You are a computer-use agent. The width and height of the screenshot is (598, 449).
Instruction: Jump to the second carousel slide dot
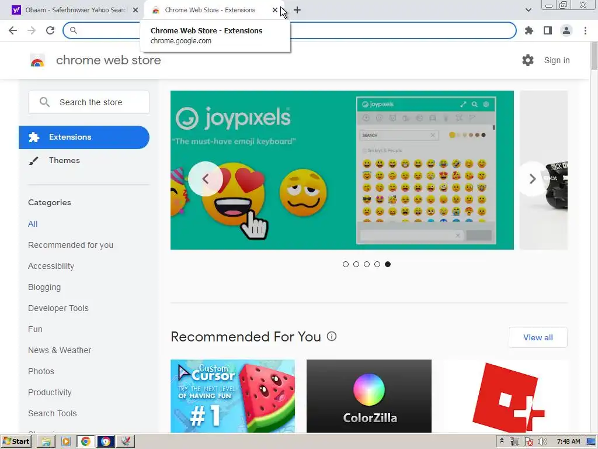356,264
